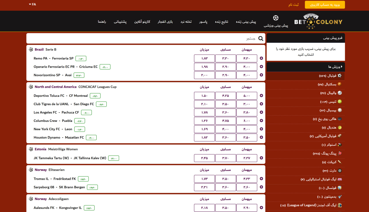Viewport: 369px width, 212px height.
Task: Click the futsal icon in sidebar
Action: tap(340, 188)
